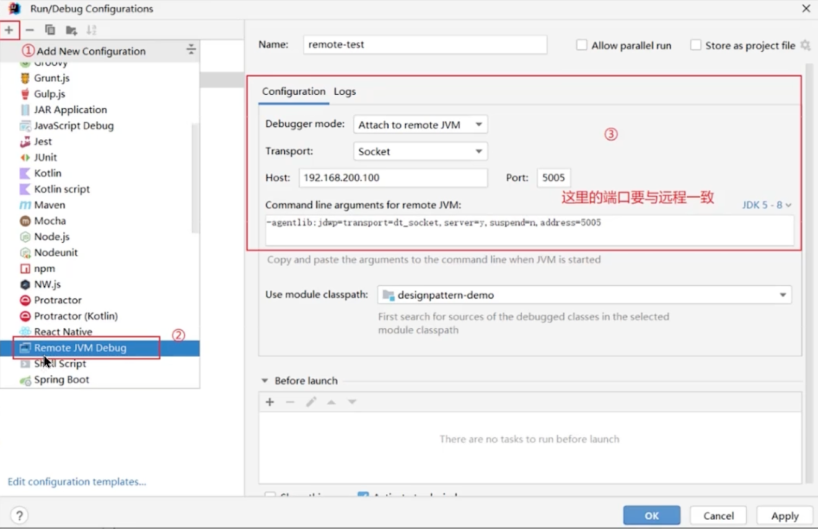The width and height of the screenshot is (818, 529).
Task: Click the Copy Configuration icon
Action: coord(50,30)
